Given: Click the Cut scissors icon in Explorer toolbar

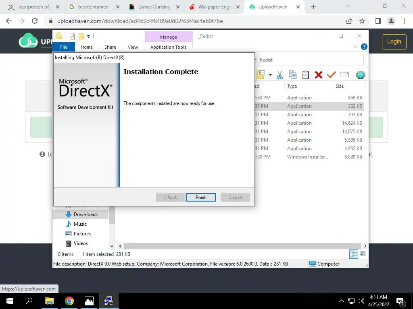Looking at the screenshot, I should tap(280, 75).
